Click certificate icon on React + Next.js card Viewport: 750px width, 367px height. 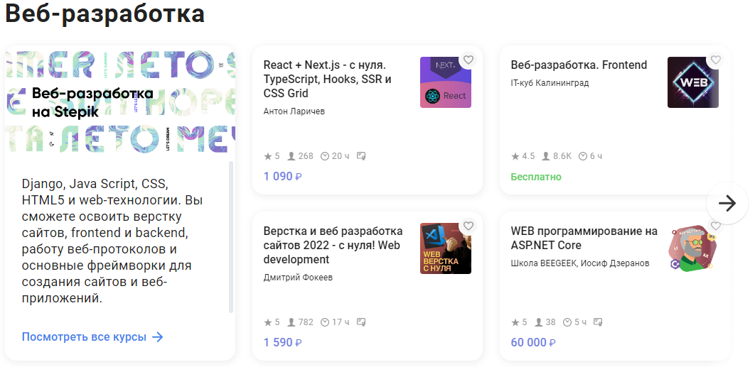click(x=361, y=155)
